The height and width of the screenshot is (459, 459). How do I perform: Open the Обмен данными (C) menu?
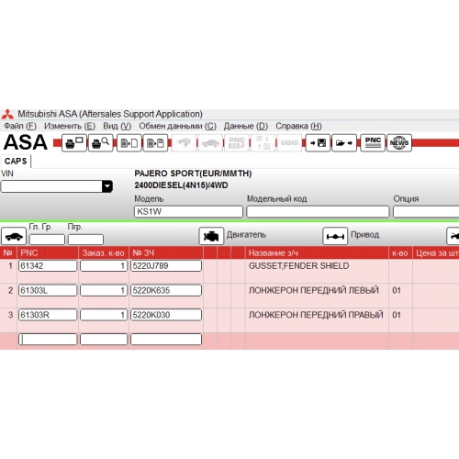tap(177, 126)
